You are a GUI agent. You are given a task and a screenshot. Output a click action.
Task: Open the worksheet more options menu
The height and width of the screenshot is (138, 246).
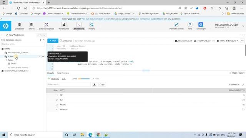243,41
